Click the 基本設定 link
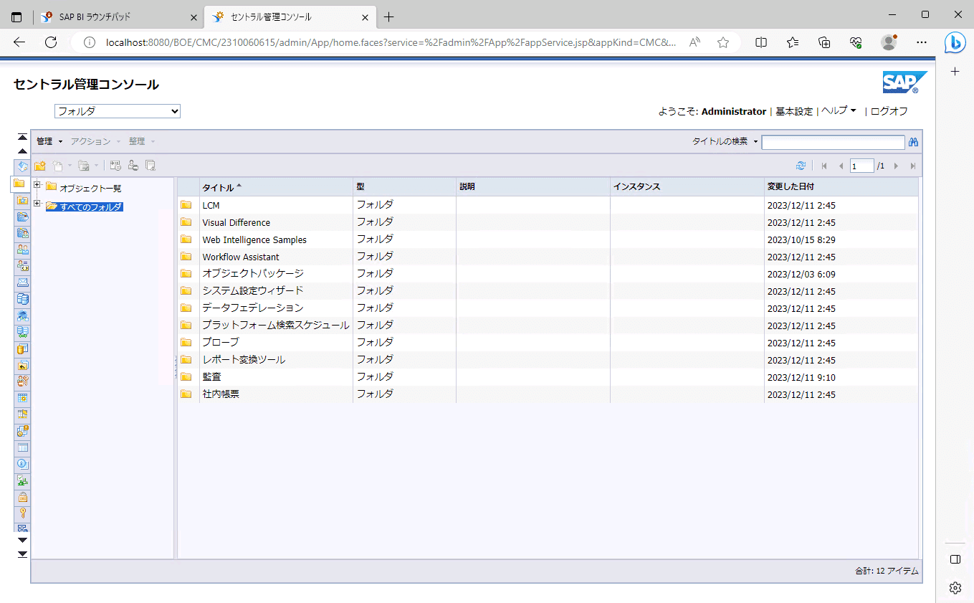Viewport: 974px width, 603px height. click(x=794, y=111)
